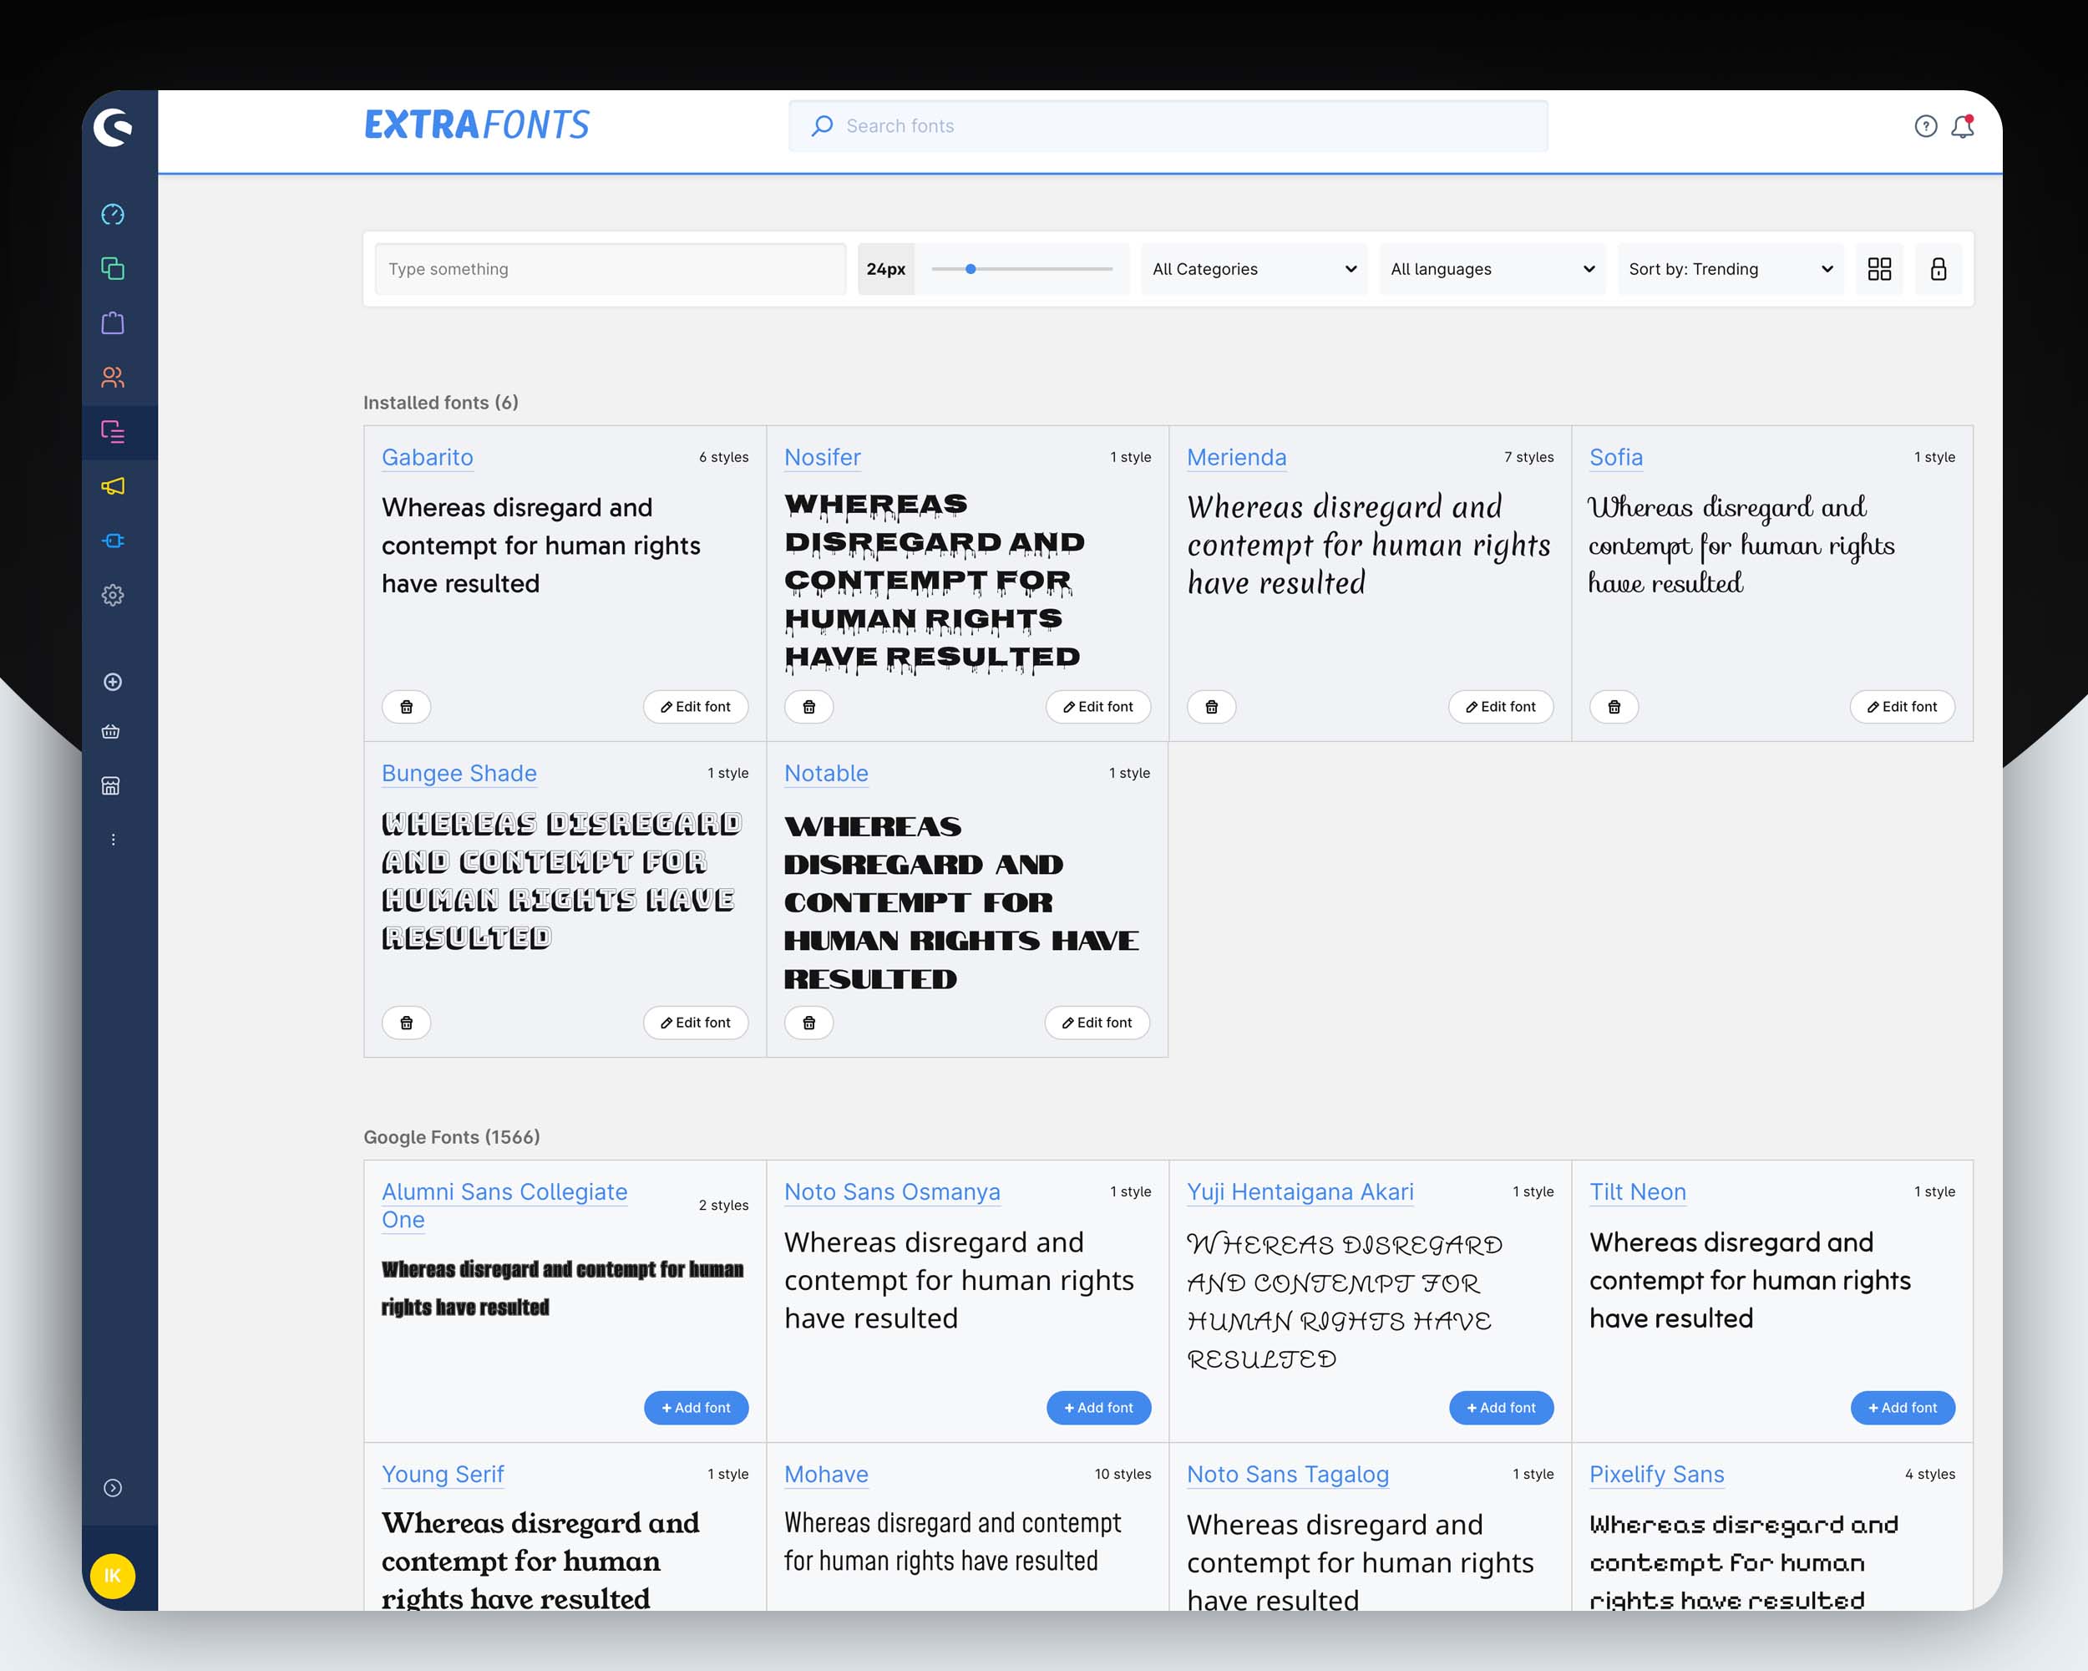
Task: Open the blue plugin connector icon in sidebar
Action: (x=113, y=541)
